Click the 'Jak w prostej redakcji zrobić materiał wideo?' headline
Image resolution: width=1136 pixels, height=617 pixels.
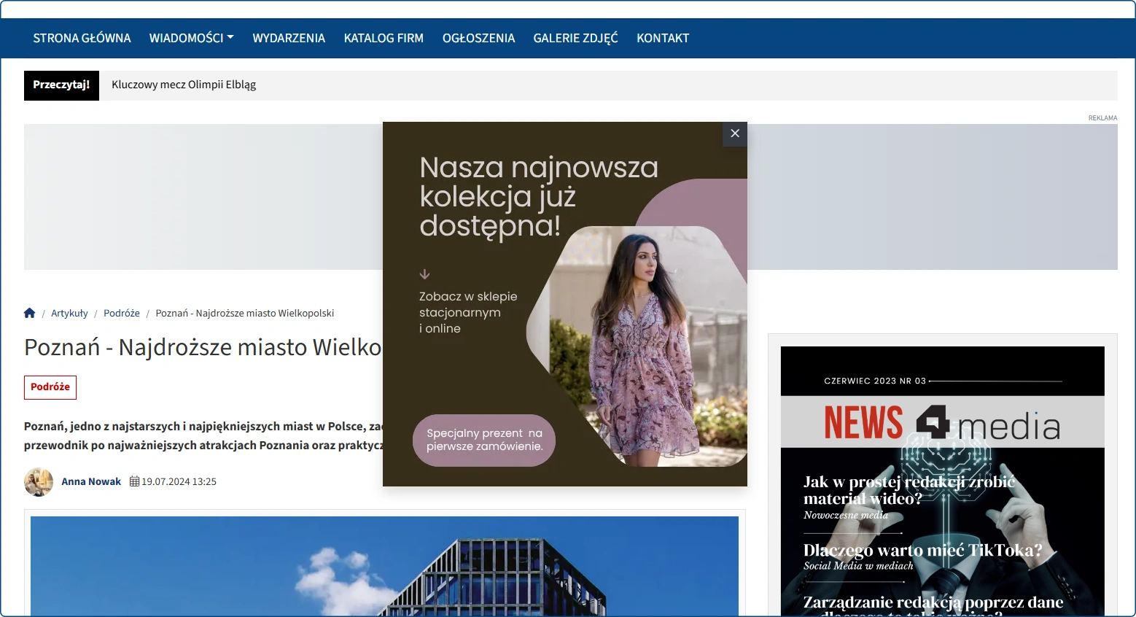[x=909, y=490]
